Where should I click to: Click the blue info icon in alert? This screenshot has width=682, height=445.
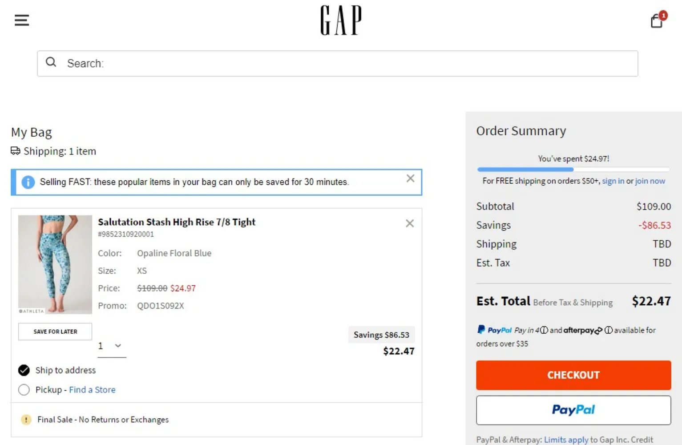(28, 182)
